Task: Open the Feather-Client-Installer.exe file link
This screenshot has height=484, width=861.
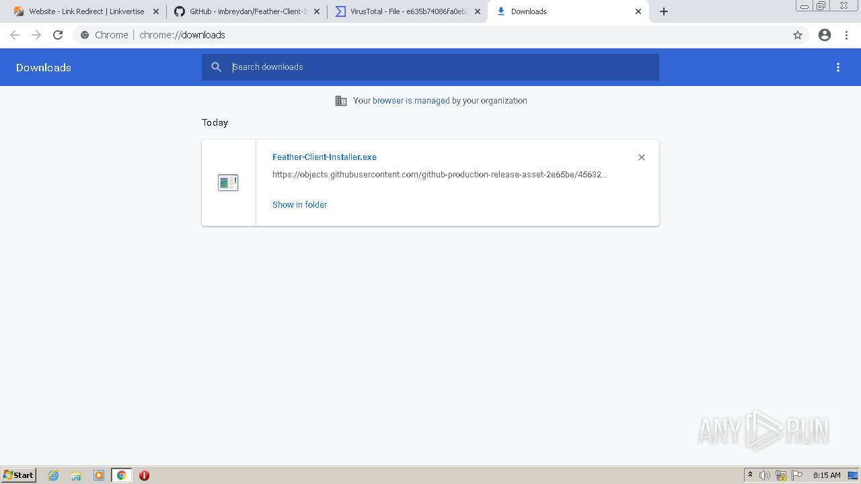Action: (x=324, y=157)
